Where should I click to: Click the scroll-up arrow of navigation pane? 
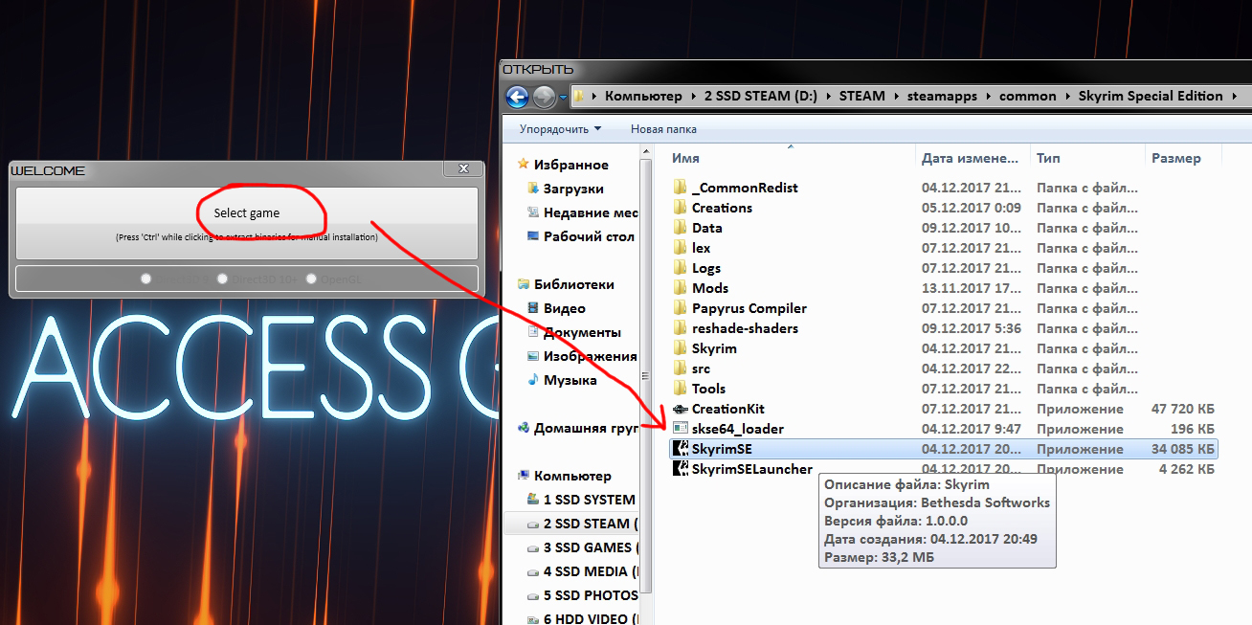click(x=647, y=152)
